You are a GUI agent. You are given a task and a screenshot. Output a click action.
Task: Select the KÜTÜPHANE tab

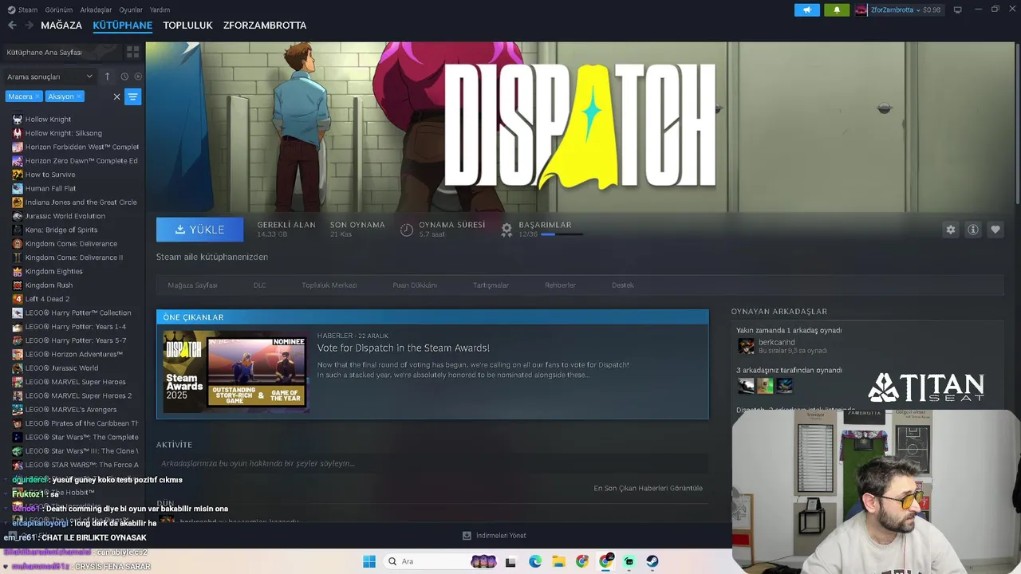tap(122, 26)
